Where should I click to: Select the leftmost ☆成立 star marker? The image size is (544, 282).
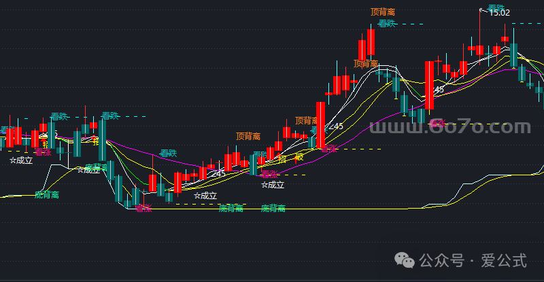tap(21, 161)
